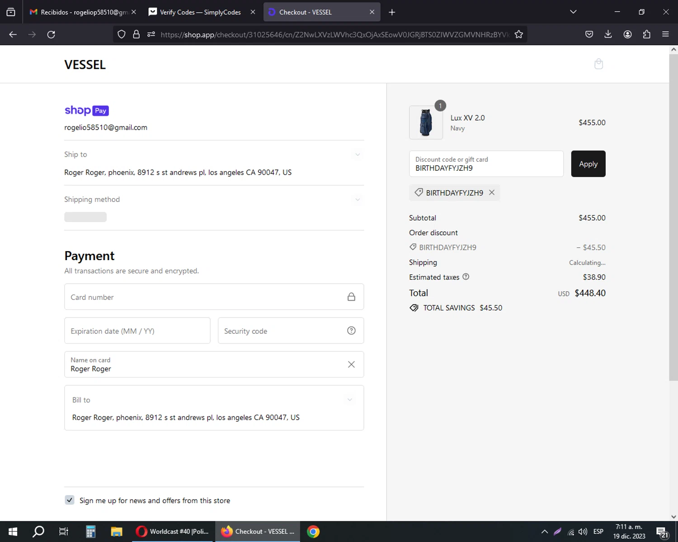This screenshot has height=542, width=678.
Task: Apply the discount code
Action: [x=588, y=164]
